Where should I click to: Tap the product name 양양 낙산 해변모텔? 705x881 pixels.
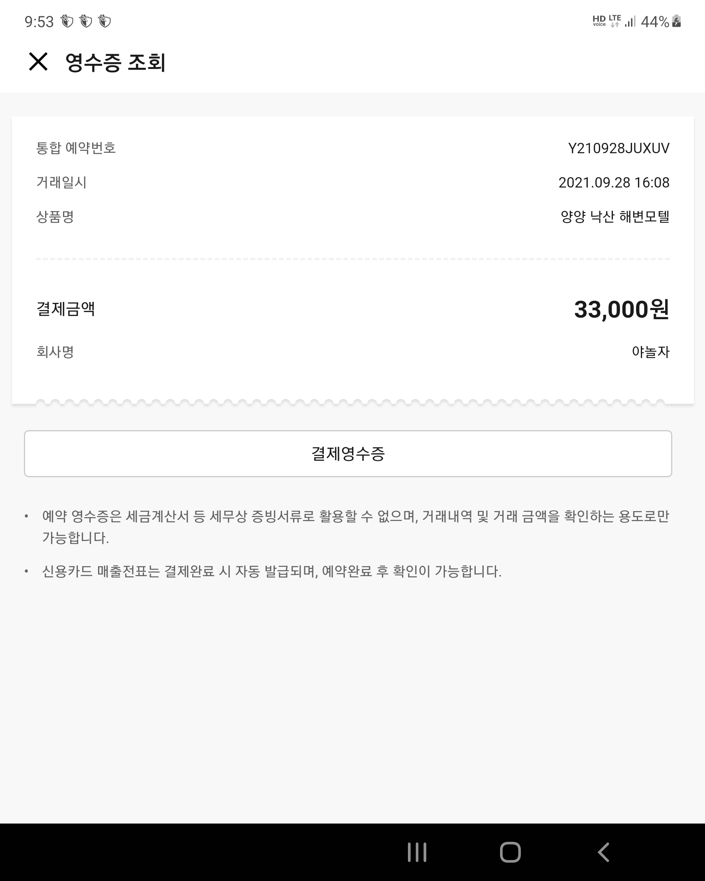click(x=615, y=217)
